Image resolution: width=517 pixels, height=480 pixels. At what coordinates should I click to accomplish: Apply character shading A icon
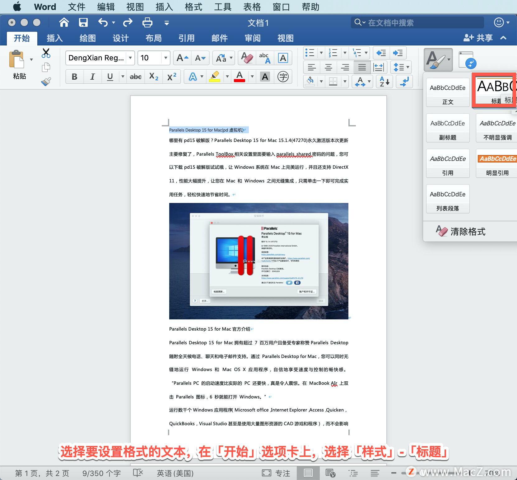[265, 77]
